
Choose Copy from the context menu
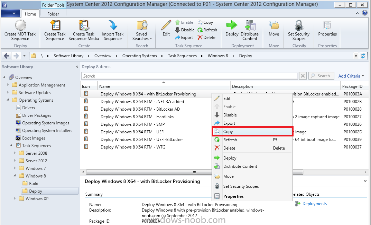[x=252, y=131]
